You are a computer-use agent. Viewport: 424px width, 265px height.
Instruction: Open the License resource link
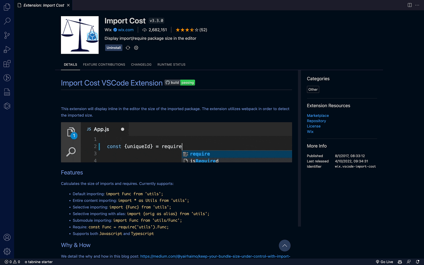pyautogui.click(x=314, y=126)
